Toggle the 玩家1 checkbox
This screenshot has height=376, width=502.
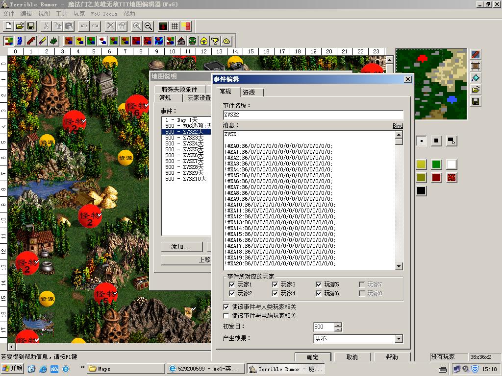coord(232,284)
